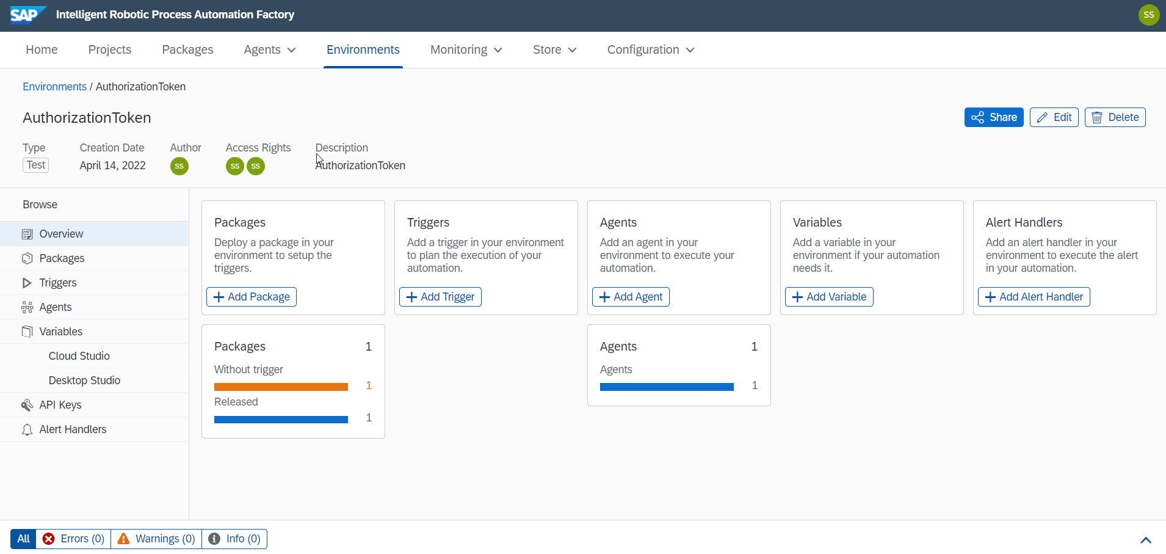The image size is (1166, 554).
Task: Click the orange Warnings triangle icon
Action: pos(123,539)
